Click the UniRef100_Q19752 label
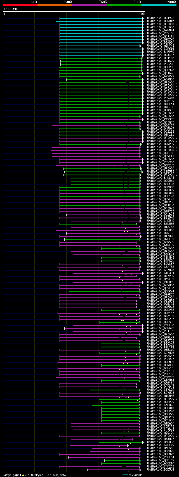This screenshot has width=179, height=477. pos(161,341)
